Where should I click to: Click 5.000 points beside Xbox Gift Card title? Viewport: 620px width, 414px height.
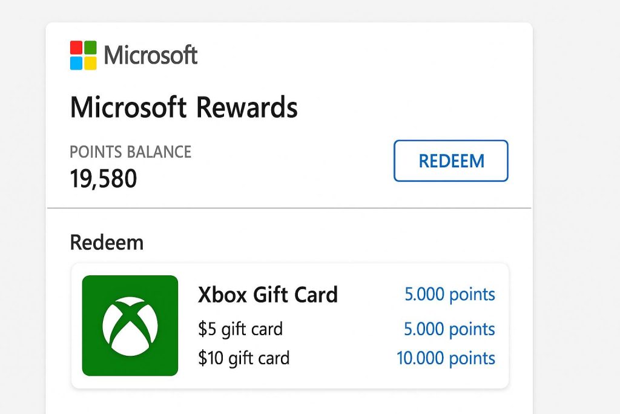tap(450, 295)
